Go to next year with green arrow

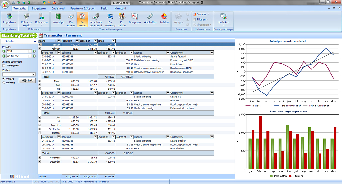click(x=34, y=51)
